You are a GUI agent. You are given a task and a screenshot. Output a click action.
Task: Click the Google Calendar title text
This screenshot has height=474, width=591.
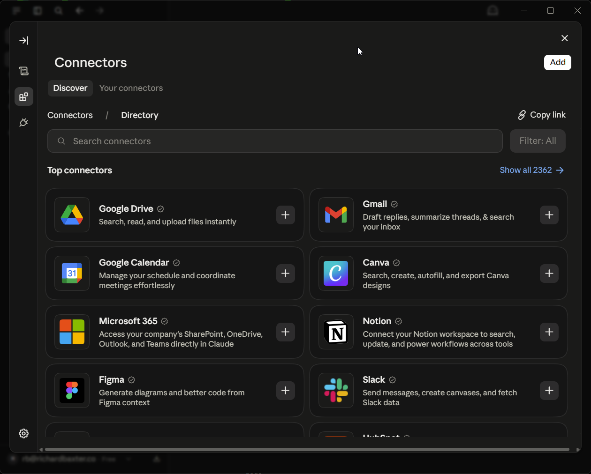click(134, 263)
